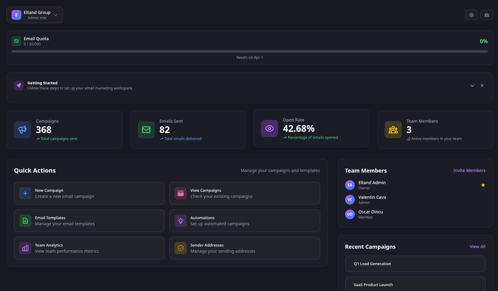The width and height of the screenshot is (498, 291).
Task: Click the Invite Members link
Action: click(x=469, y=170)
